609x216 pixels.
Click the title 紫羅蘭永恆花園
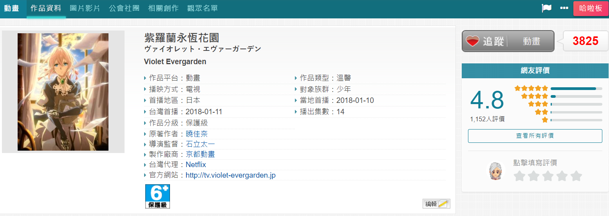[182, 38]
